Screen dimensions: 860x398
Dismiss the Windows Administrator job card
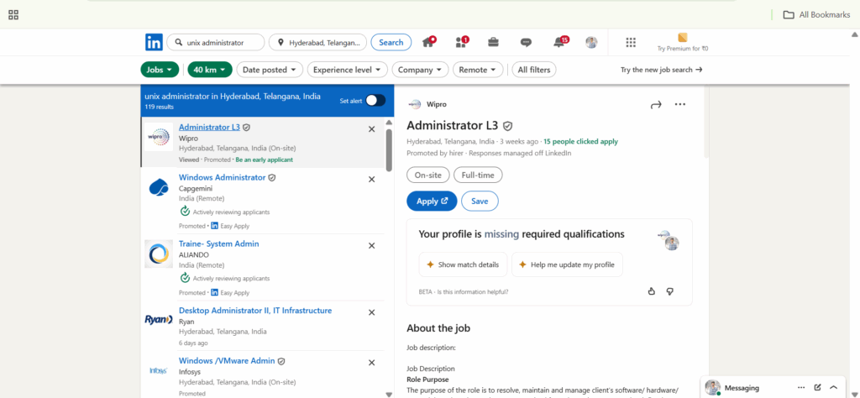click(x=371, y=179)
